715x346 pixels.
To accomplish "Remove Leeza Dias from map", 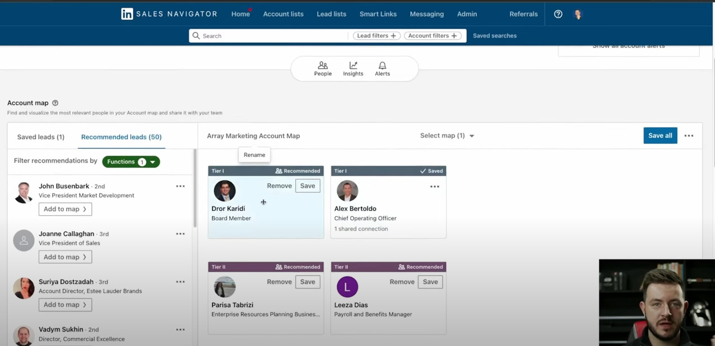I will click(402, 282).
